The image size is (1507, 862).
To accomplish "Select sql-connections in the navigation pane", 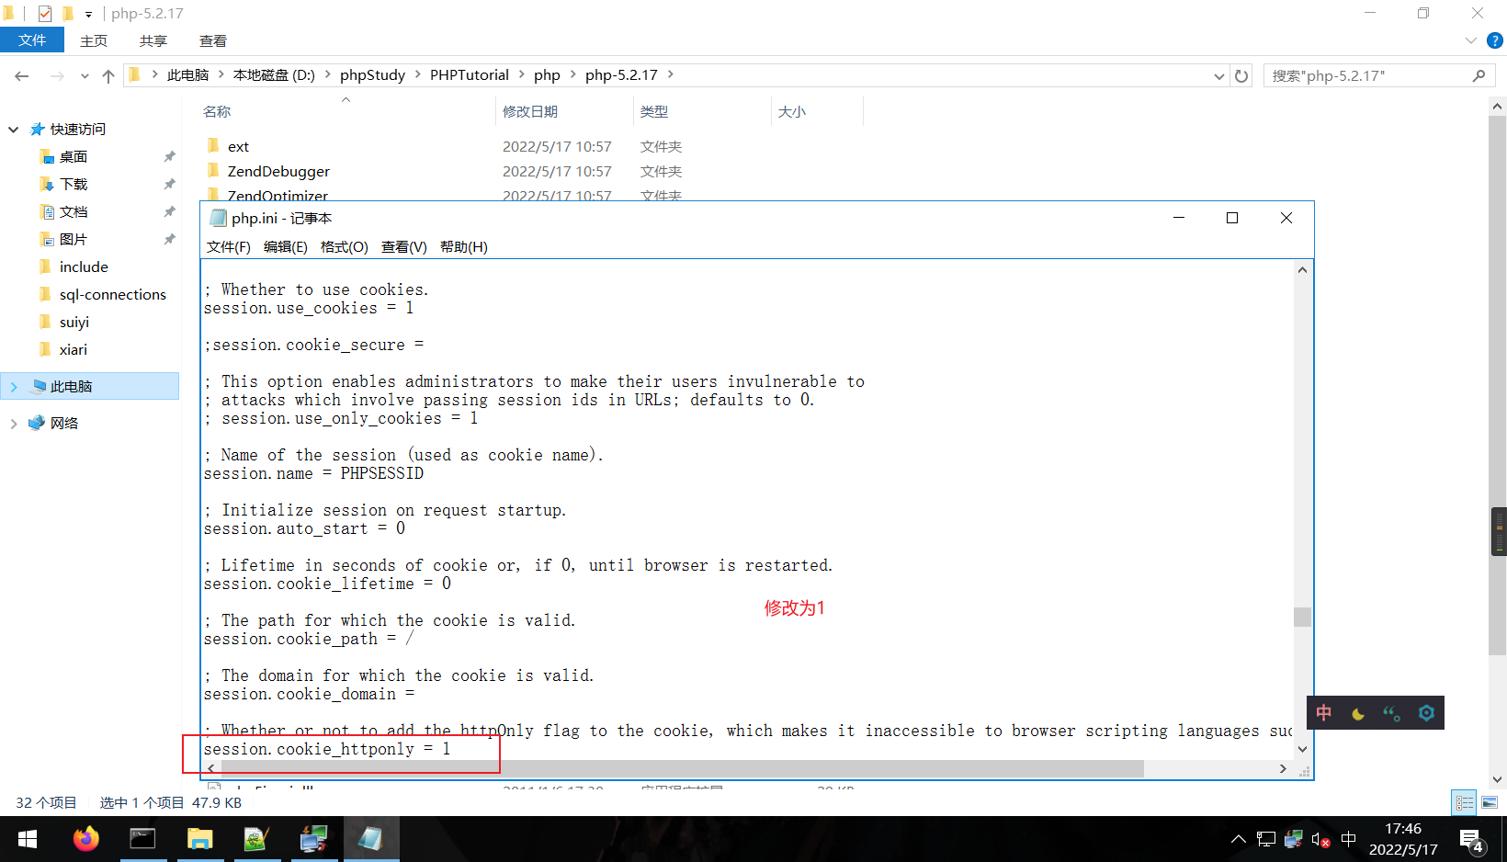I will (x=112, y=294).
